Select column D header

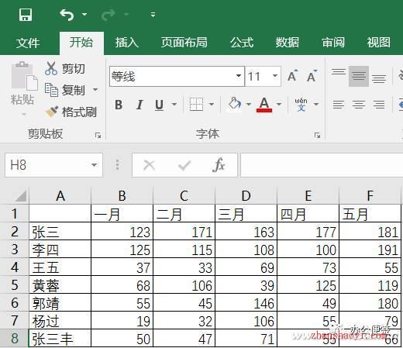[x=246, y=195]
